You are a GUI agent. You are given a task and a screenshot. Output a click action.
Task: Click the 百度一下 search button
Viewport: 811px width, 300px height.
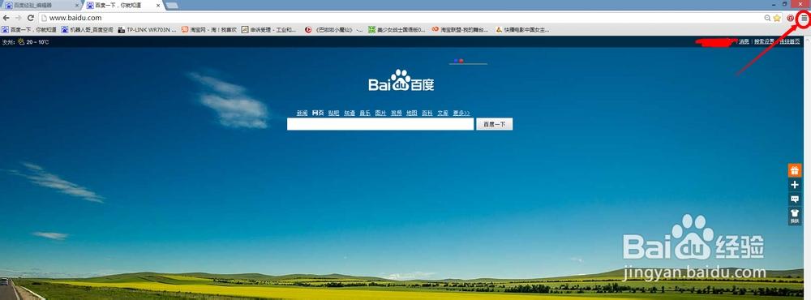coord(495,124)
